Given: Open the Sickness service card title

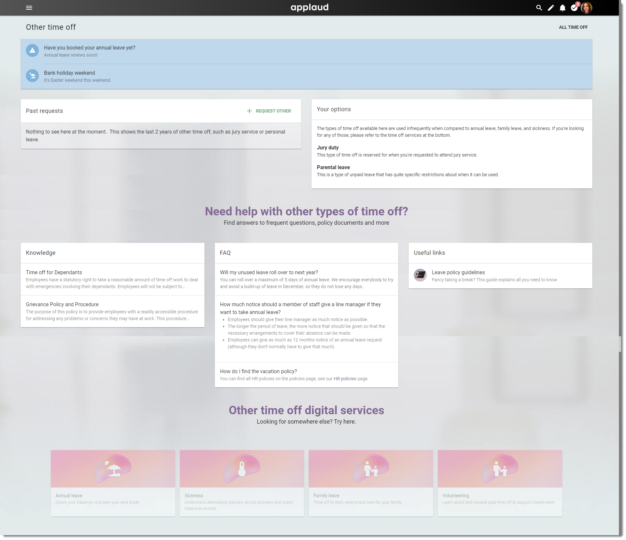Looking at the screenshot, I should pos(194,495).
